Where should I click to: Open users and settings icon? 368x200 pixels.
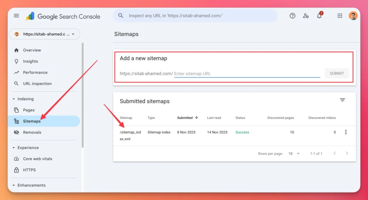click(305, 16)
